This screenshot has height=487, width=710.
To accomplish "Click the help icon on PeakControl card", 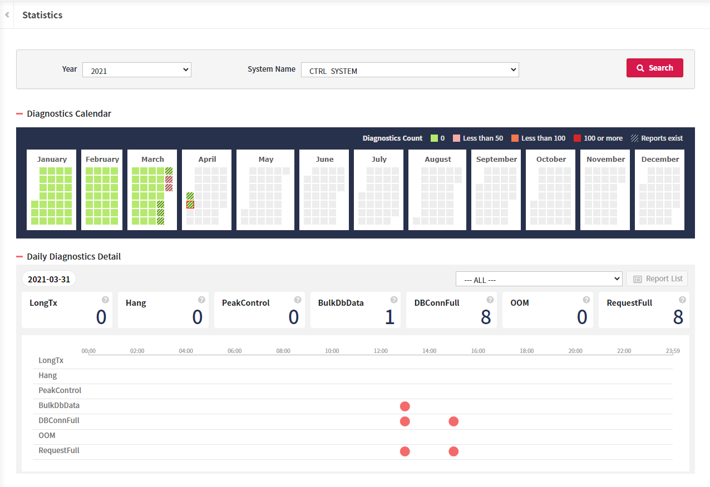I will 298,300.
